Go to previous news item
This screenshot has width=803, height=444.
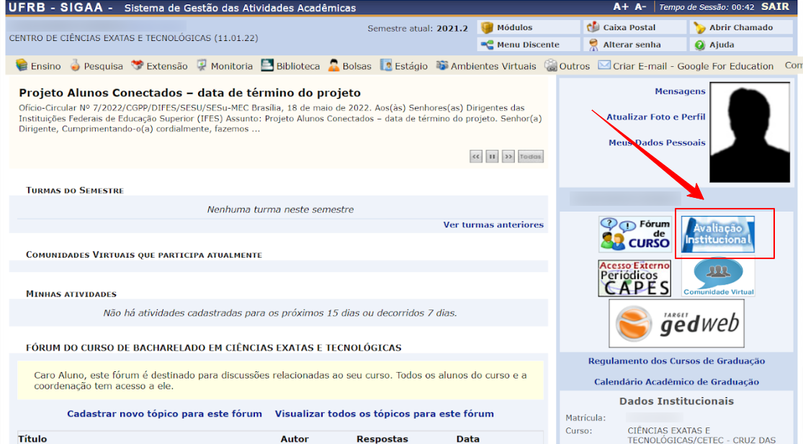(x=476, y=156)
